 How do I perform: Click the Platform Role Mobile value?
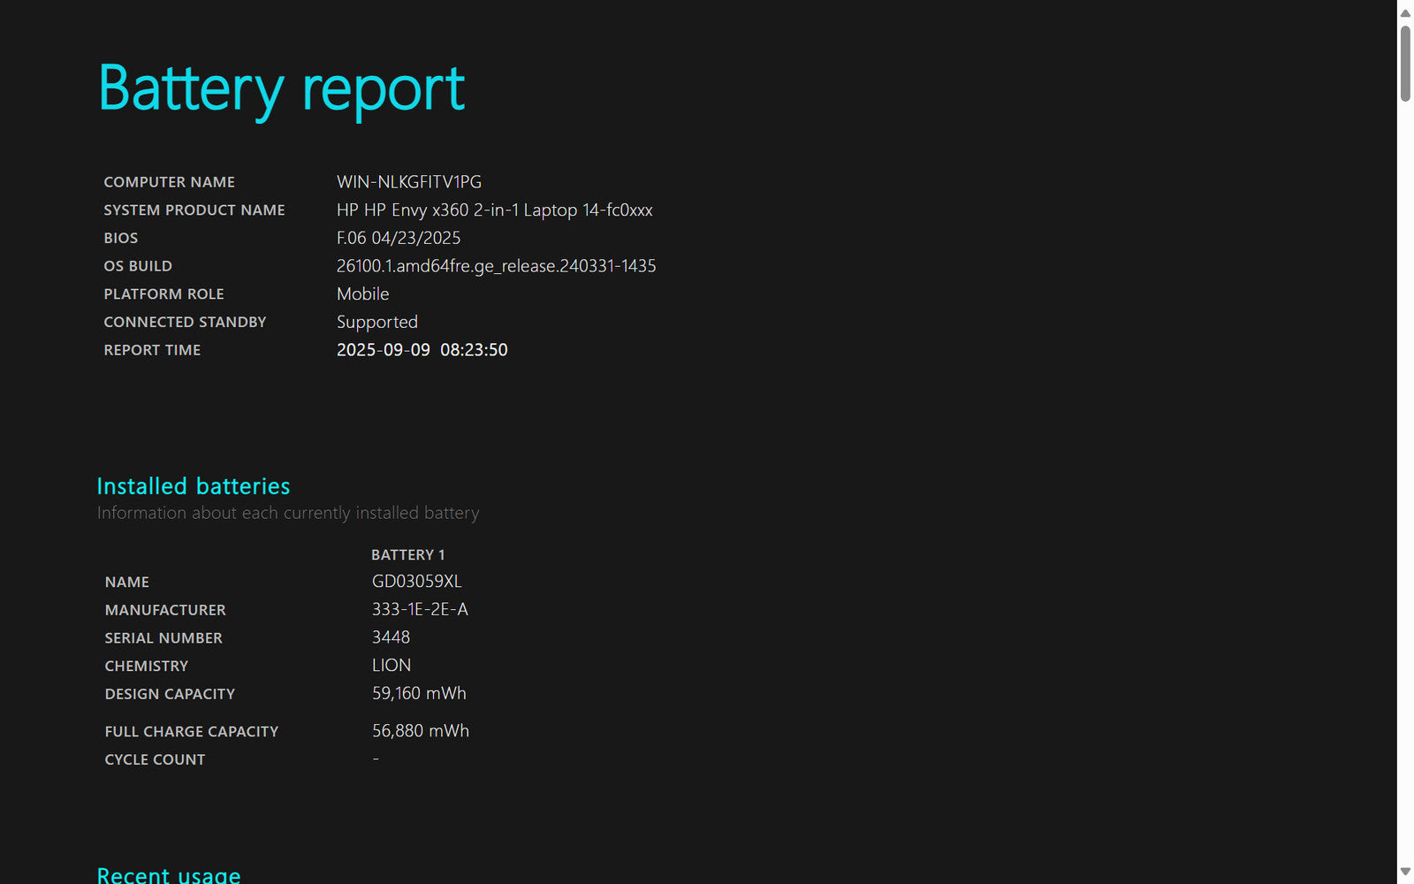click(x=362, y=294)
